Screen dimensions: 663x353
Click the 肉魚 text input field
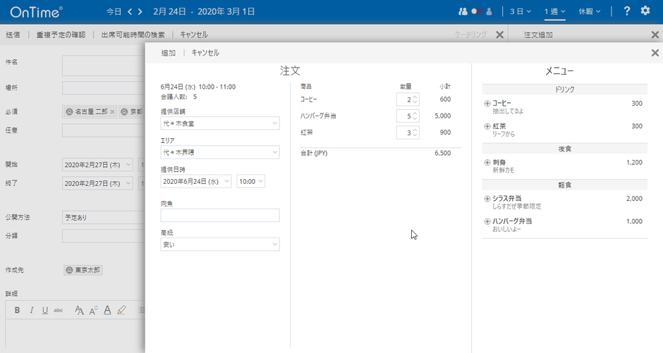[220, 216]
